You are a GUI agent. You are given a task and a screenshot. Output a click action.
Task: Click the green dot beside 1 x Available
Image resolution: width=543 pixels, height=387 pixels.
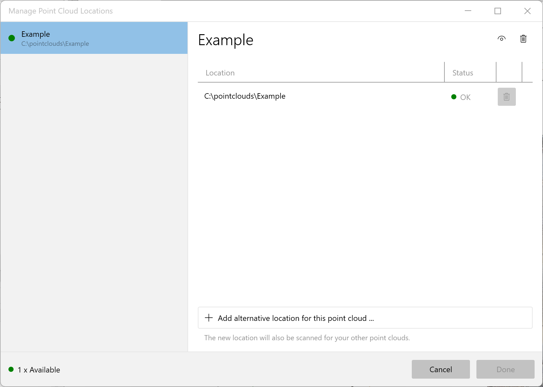pyautogui.click(x=11, y=370)
